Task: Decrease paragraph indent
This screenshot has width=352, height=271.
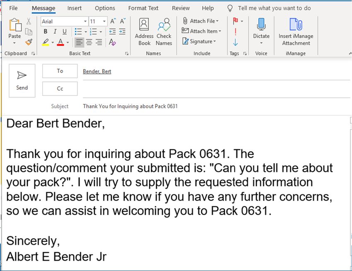Action: (113, 31)
